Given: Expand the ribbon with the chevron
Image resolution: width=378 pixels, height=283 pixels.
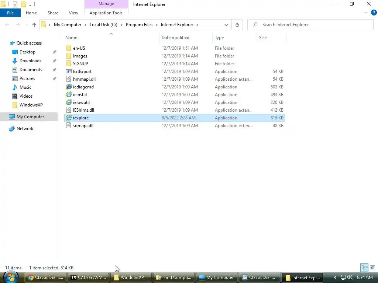Looking at the screenshot, I should 366,13.
